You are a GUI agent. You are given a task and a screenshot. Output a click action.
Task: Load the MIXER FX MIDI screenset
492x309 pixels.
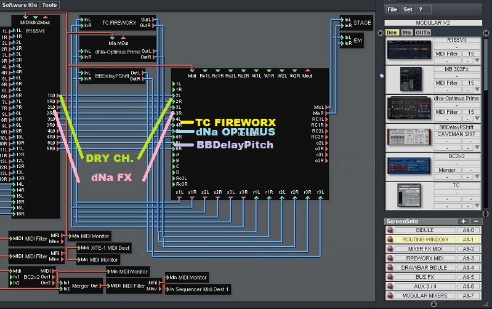425,249
